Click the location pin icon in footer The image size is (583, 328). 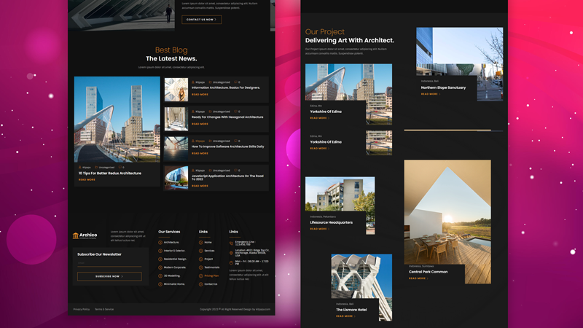[x=232, y=251]
